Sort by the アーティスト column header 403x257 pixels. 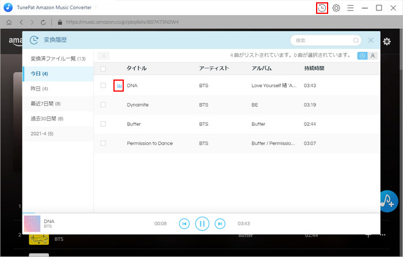(214, 68)
